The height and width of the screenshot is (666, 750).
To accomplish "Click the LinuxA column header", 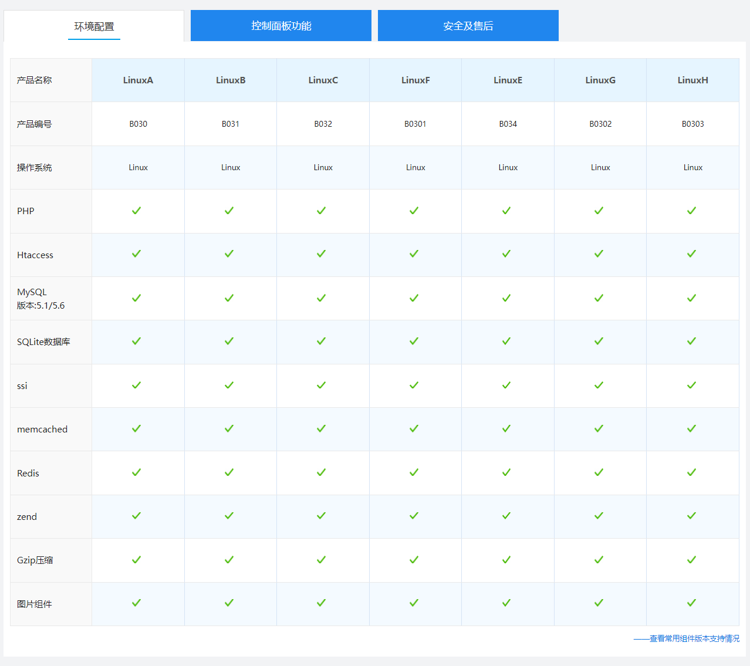I will pos(138,80).
